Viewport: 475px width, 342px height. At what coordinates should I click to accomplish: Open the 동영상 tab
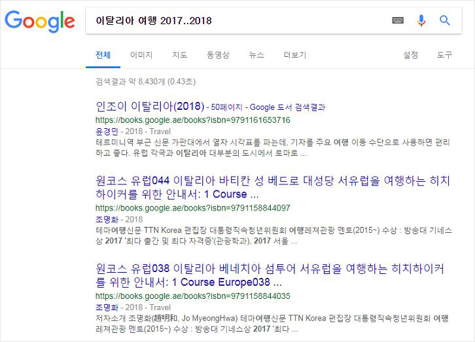(218, 55)
